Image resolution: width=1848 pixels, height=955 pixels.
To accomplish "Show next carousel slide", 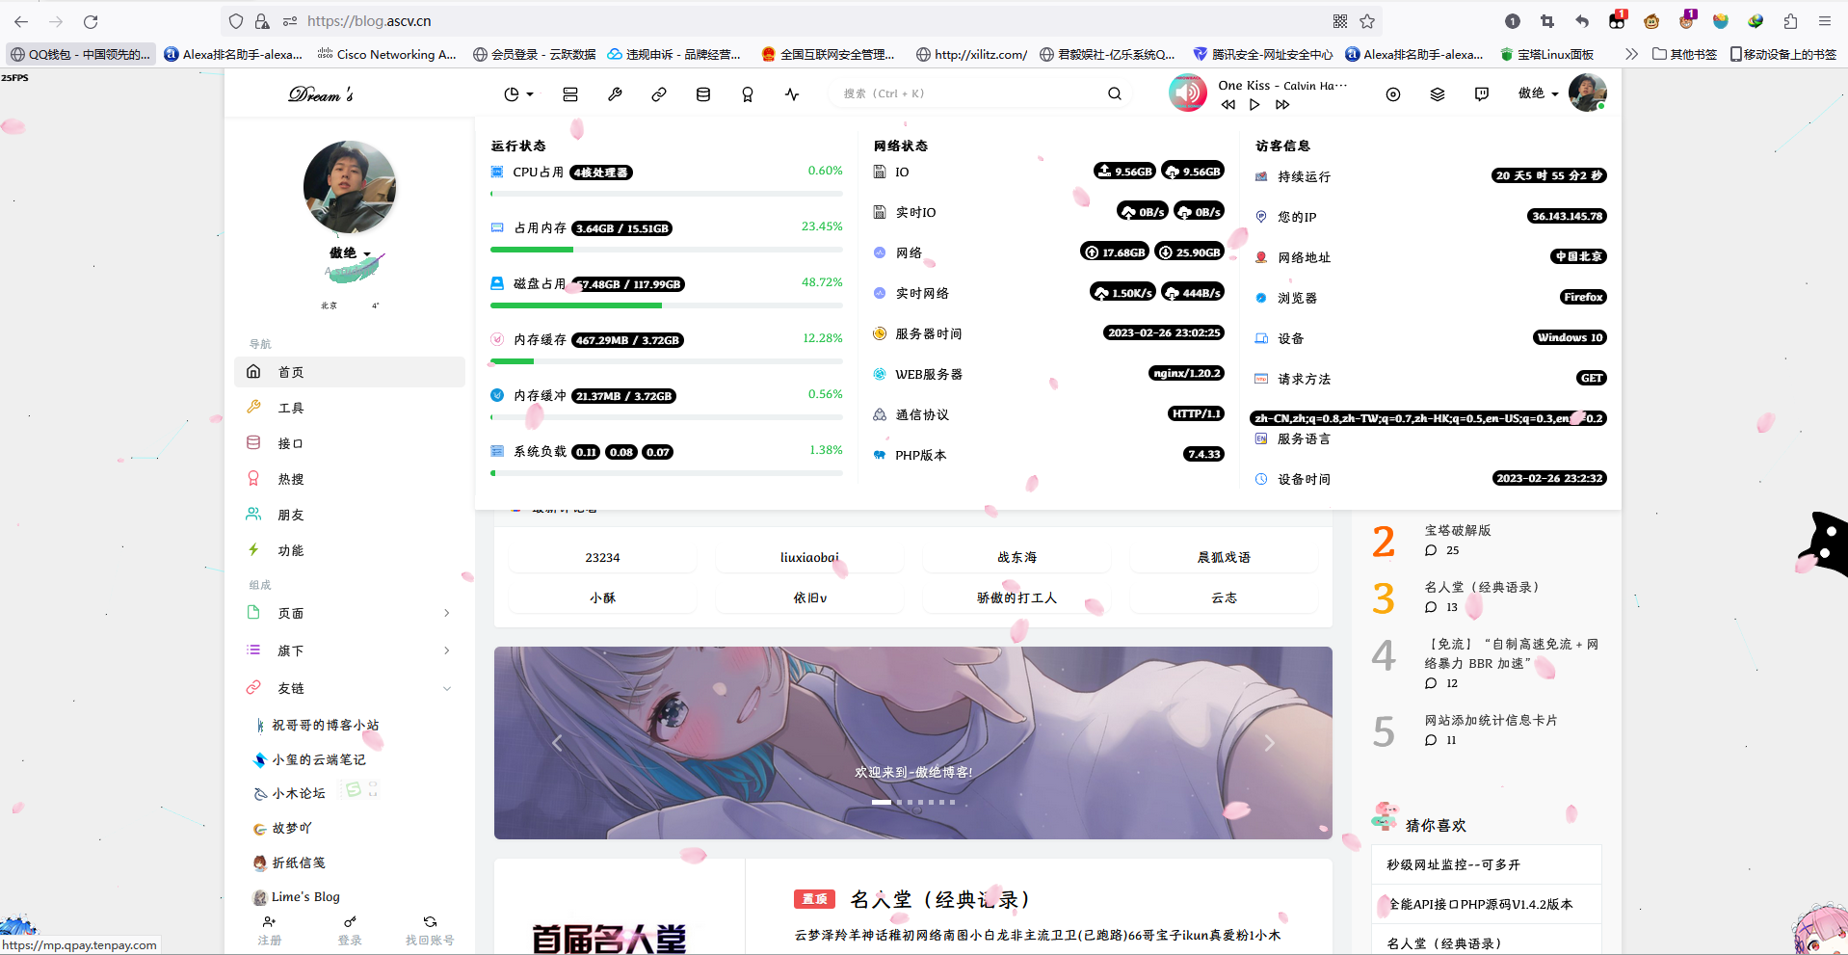I will 1269,743.
